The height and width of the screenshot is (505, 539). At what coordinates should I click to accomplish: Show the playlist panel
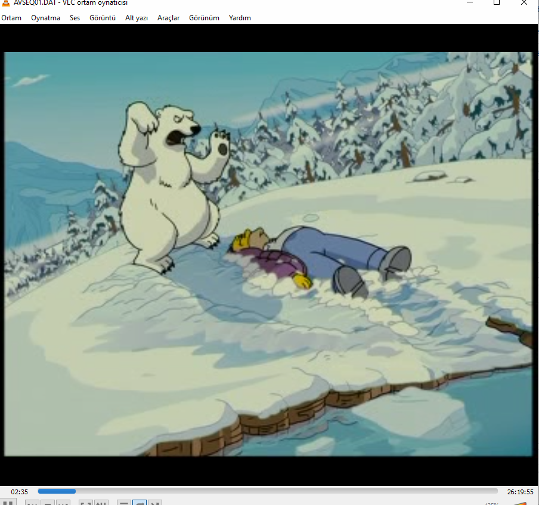coord(124,503)
